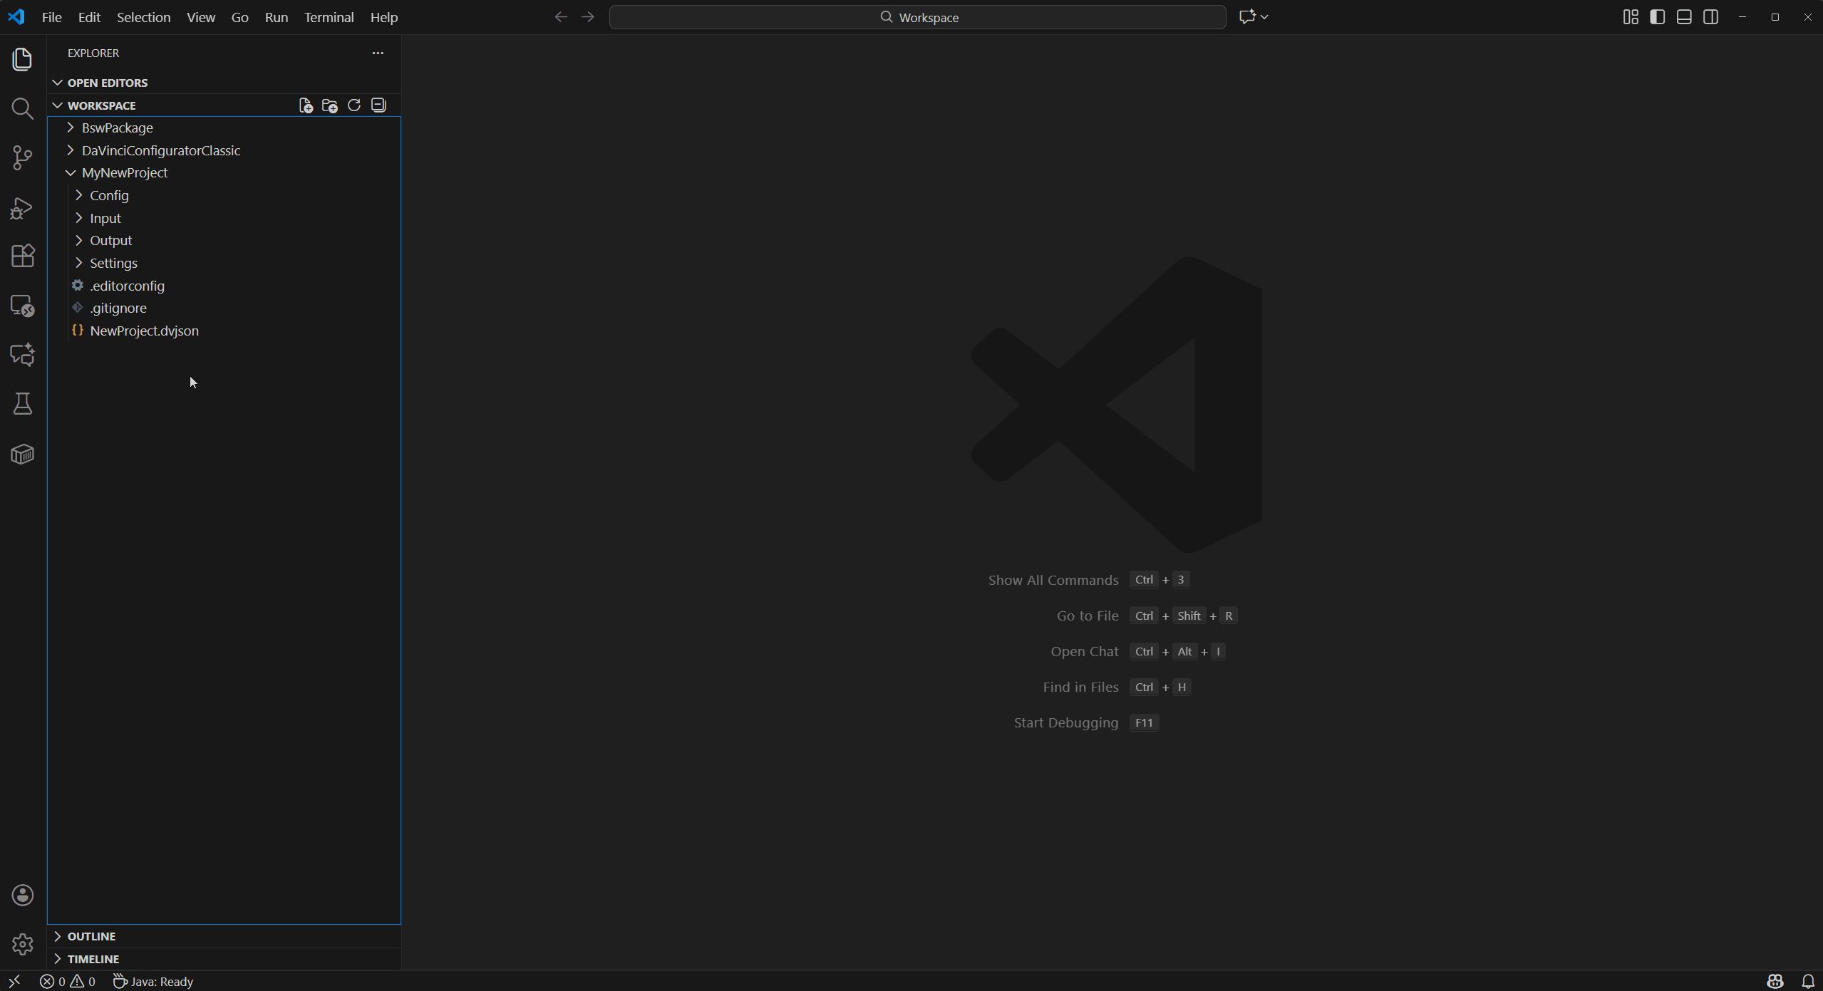This screenshot has width=1823, height=991.
Task: Toggle the primary side bar visibility
Action: click(x=1657, y=17)
